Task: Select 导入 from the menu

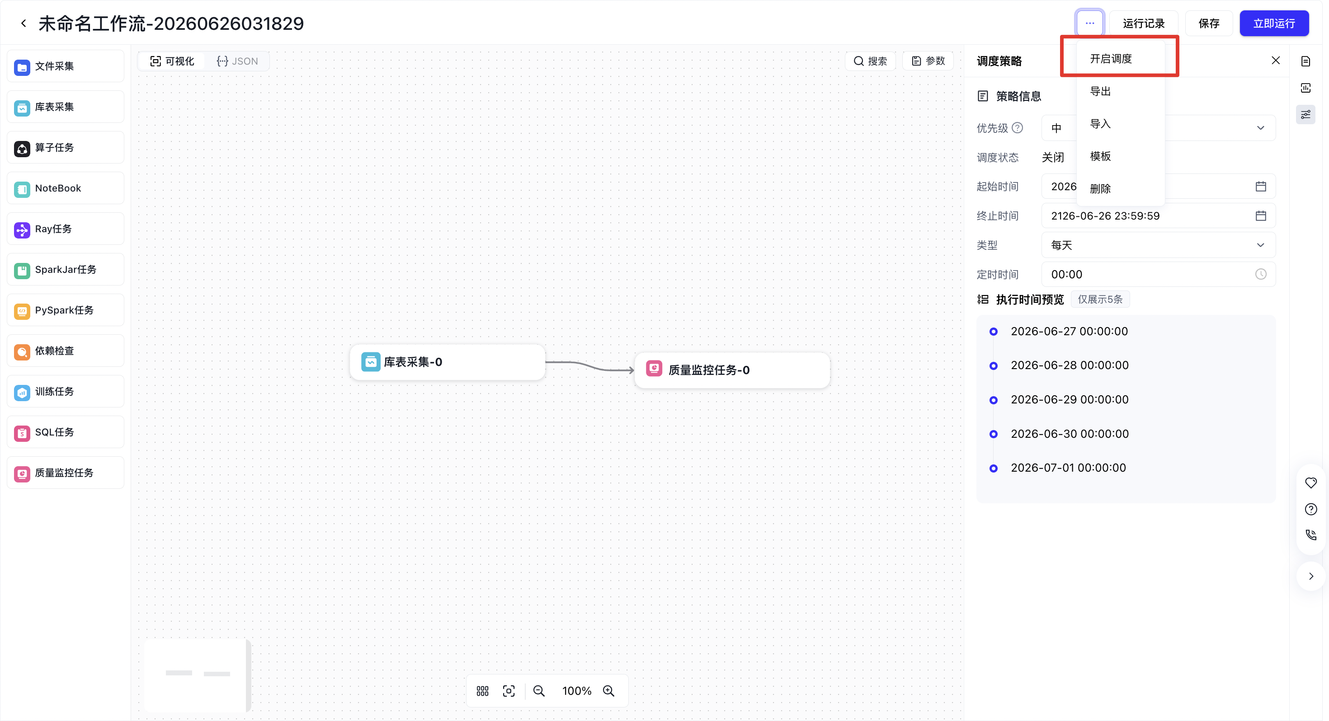Action: pos(1121,124)
